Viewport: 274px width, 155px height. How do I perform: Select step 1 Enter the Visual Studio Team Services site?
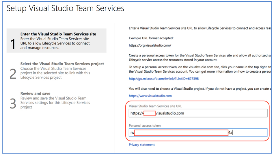click(x=56, y=40)
